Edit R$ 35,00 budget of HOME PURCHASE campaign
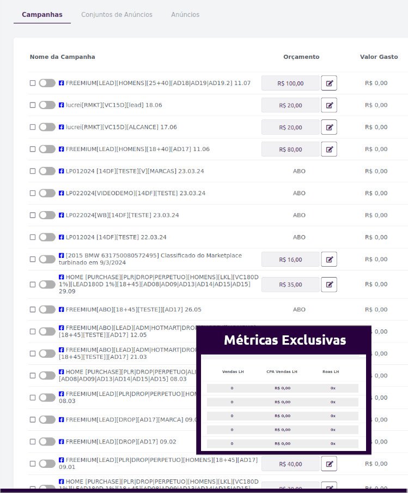408x493 pixels. click(329, 285)
